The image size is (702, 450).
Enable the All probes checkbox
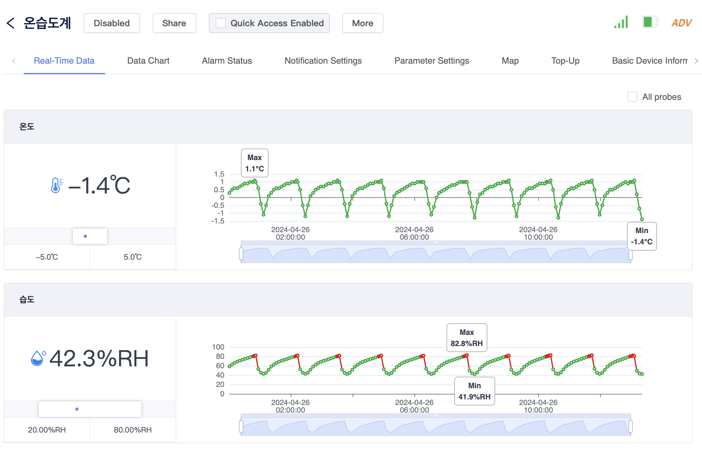[x=632, y=97]
